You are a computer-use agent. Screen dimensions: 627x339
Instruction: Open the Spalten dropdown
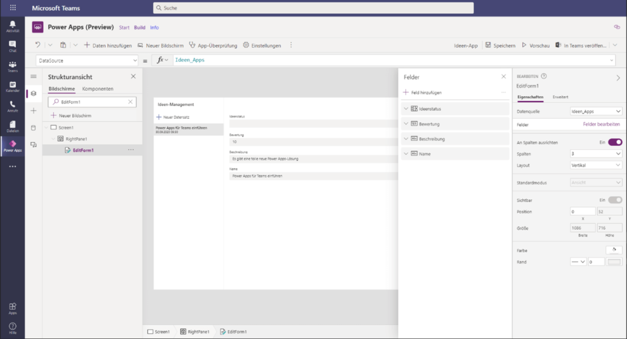pyautogui.click(x=596, y=154)
